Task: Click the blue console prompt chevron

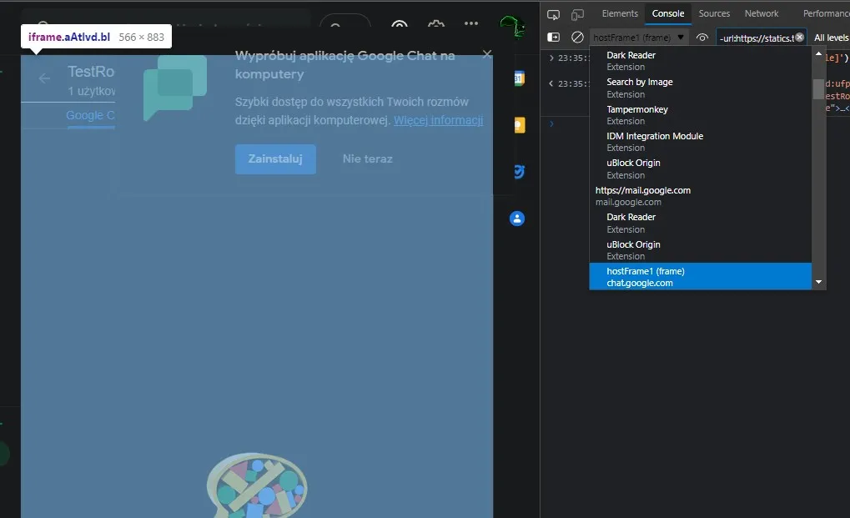Action: tap(551, 124)
